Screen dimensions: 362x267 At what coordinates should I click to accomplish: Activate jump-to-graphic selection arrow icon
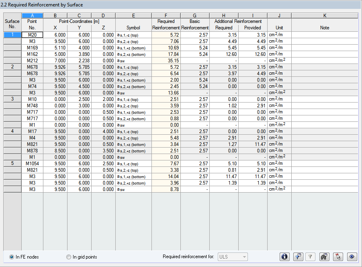[x=338, y=257]
